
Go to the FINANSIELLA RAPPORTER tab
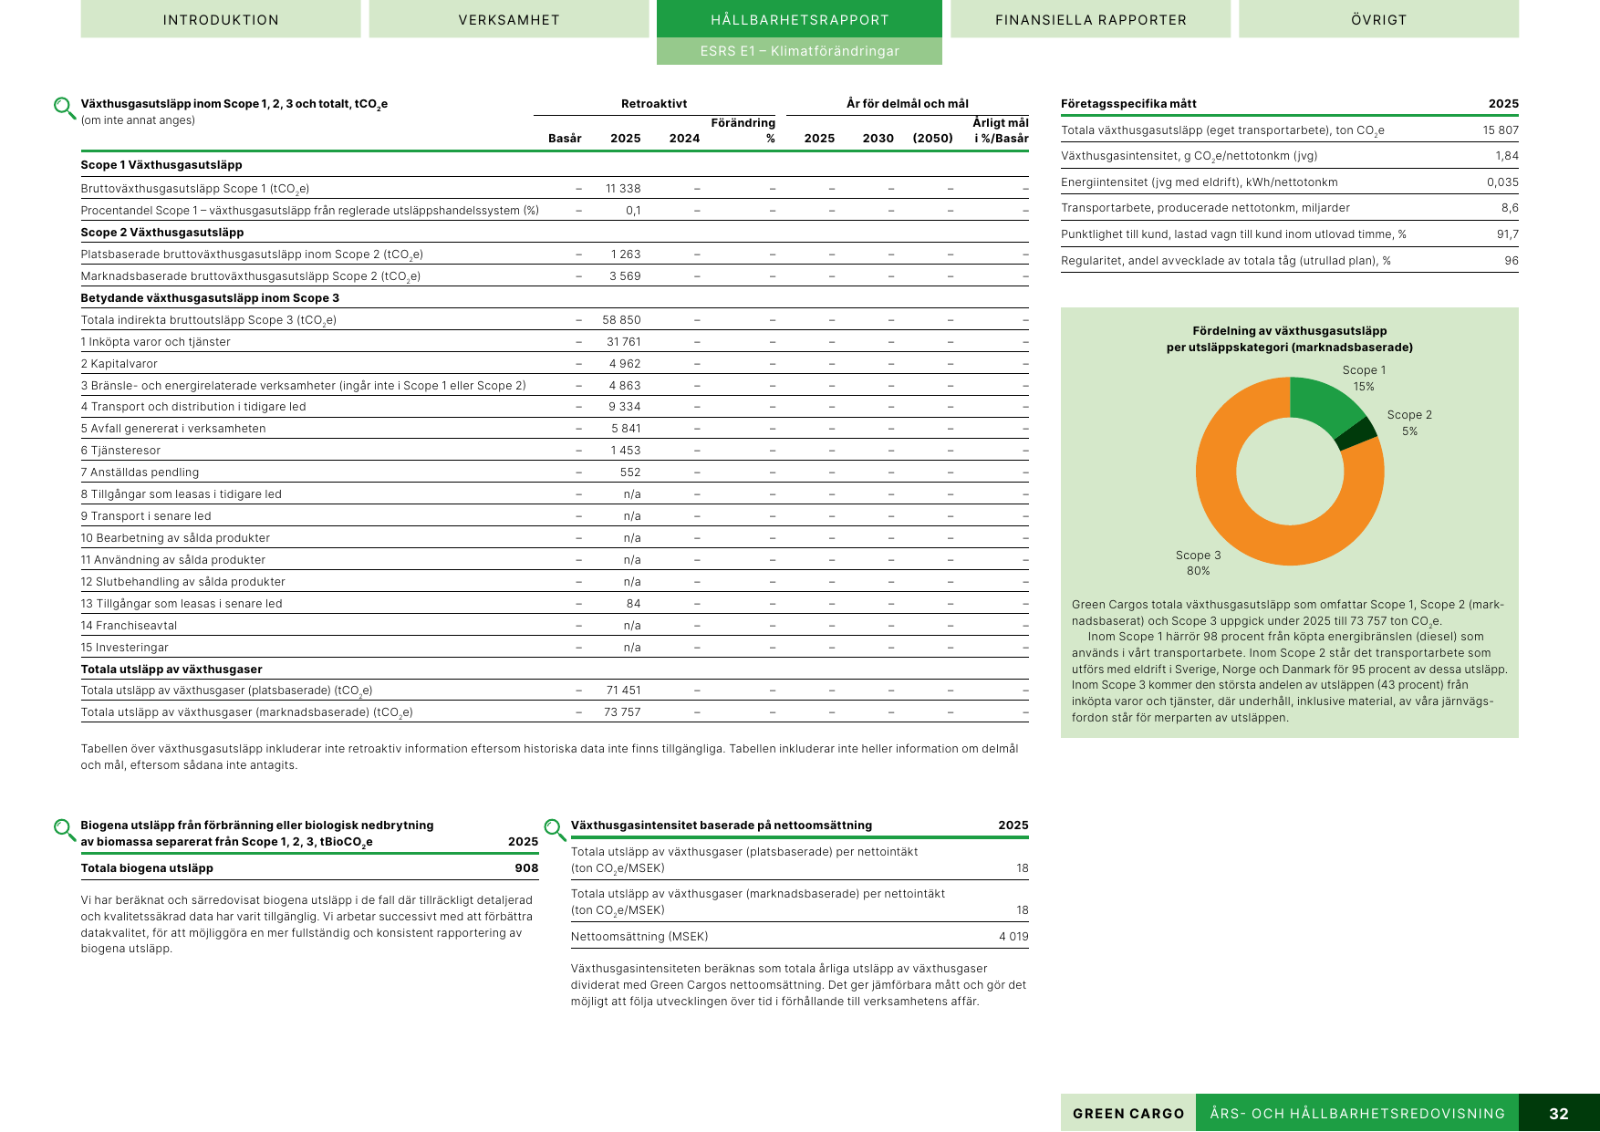(x=1090, y=19)
